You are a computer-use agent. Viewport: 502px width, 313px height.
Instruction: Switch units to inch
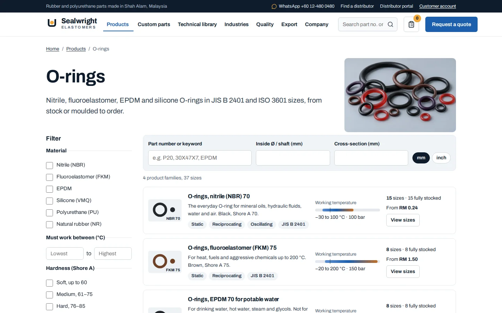[441, 158]
